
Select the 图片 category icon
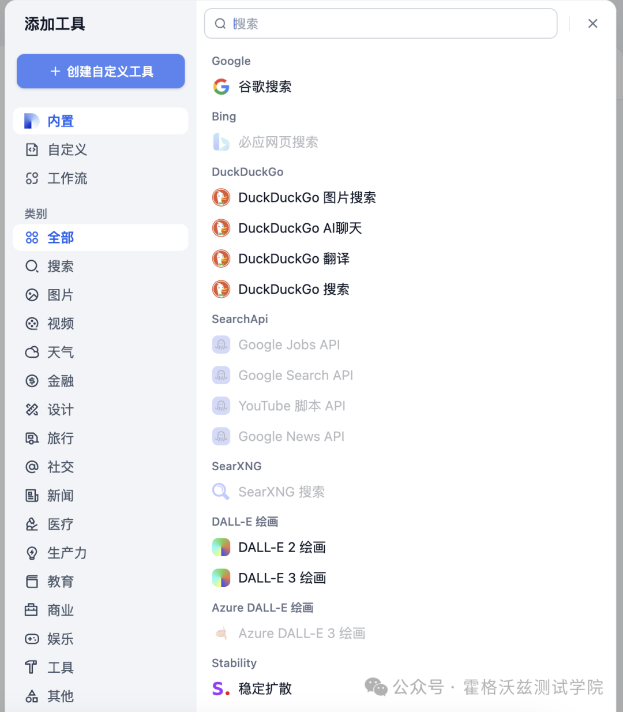pyautogui.click(x=32, y=295)
